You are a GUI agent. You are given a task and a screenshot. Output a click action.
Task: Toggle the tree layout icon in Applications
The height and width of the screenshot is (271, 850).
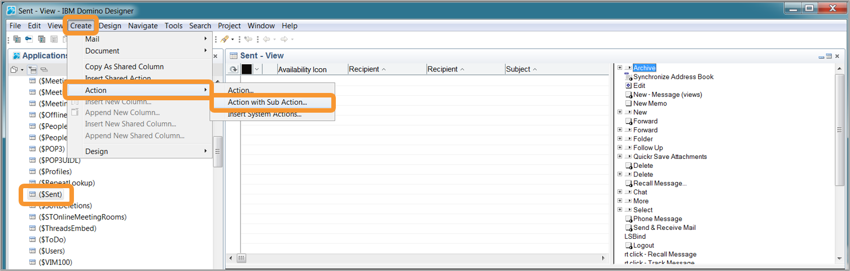click(33, 70)
